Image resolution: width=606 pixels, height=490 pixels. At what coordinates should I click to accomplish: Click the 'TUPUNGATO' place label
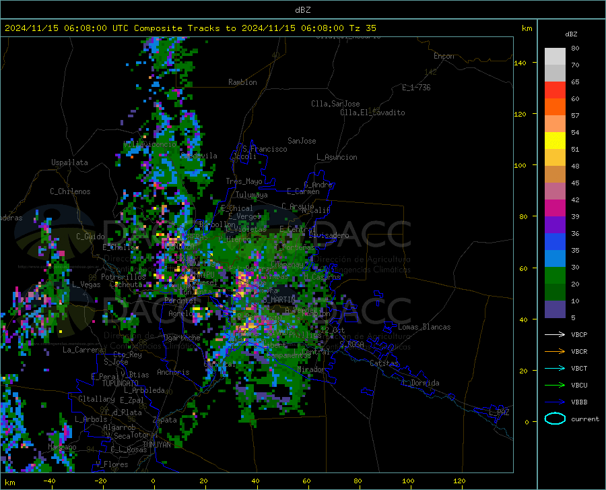click(x=121, y=384)
